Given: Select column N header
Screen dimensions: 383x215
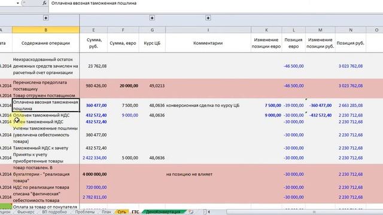Looking at the screenshot, I should [x=351, y=30].
